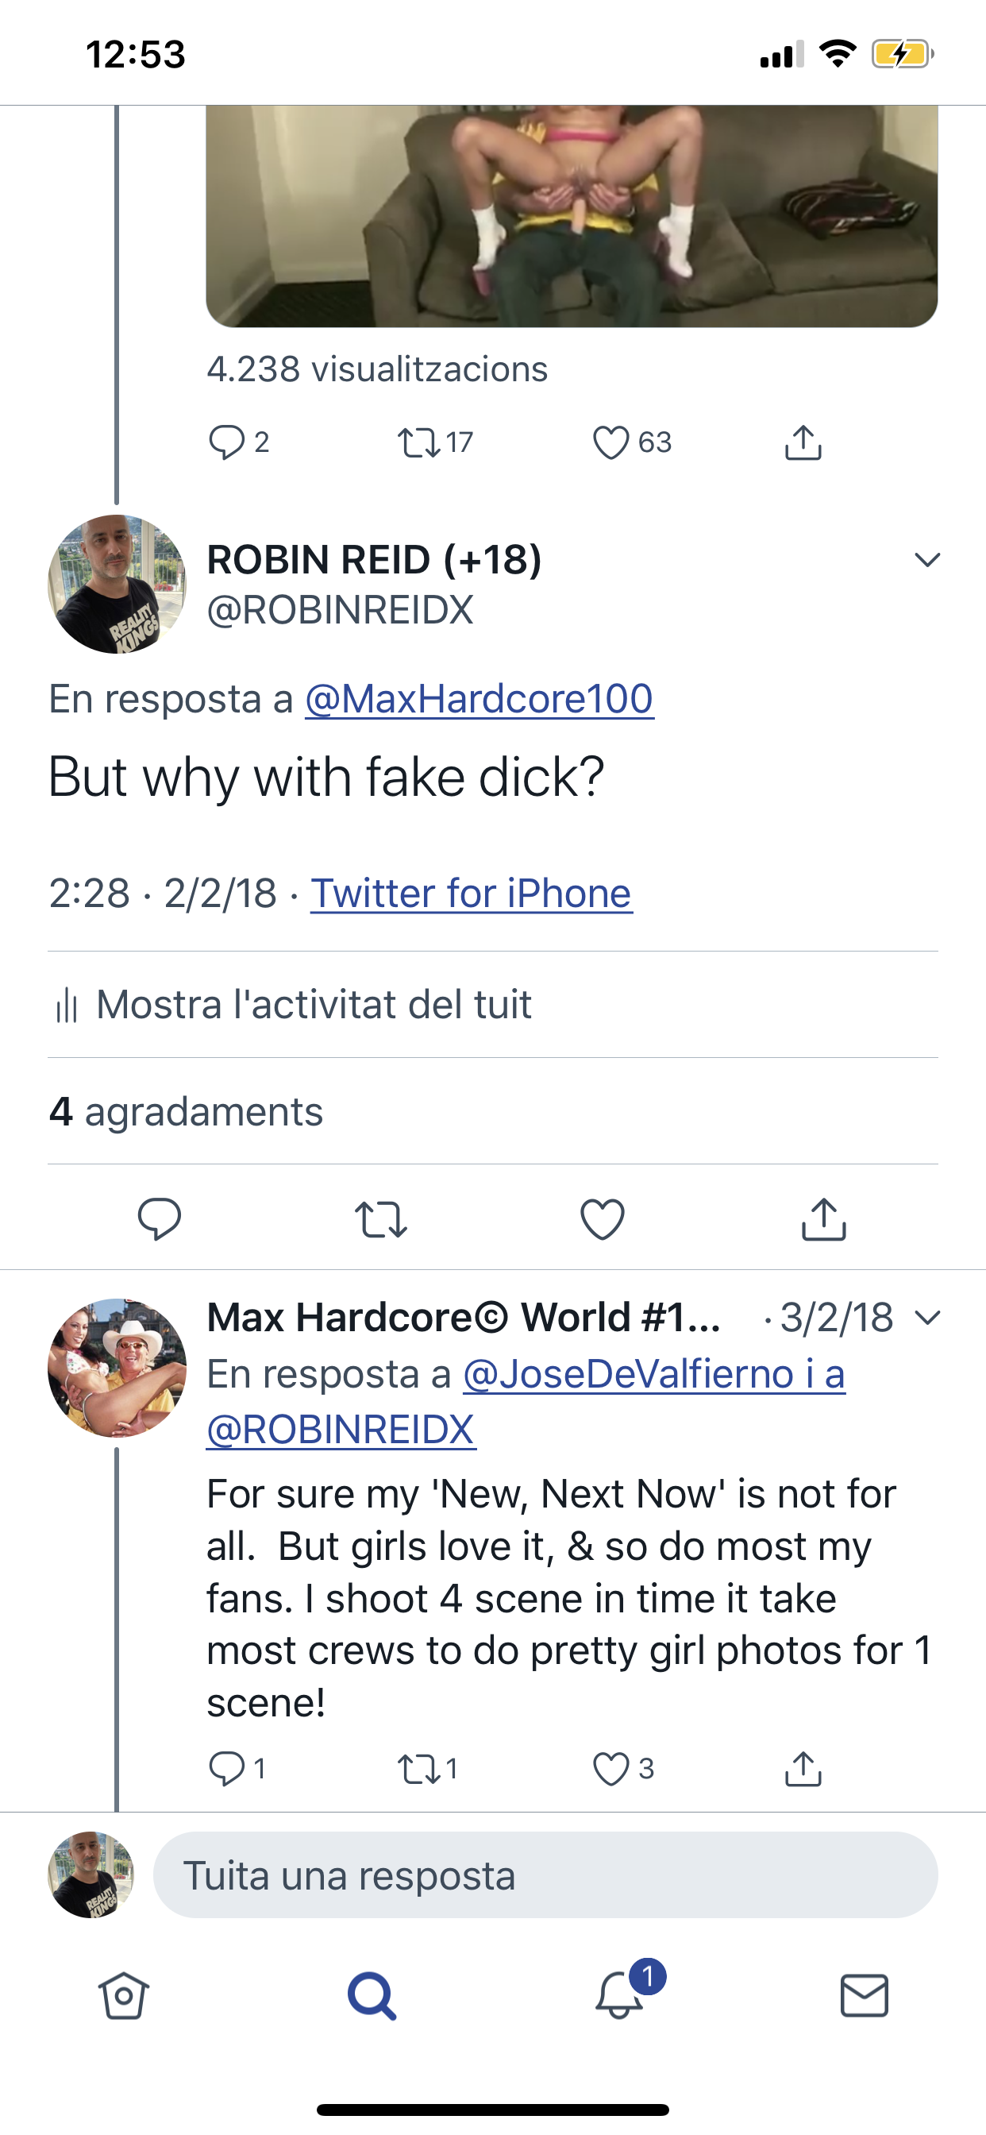Open notifications bell with badge
Screen dimensions: 986x2135
click(x=620, y=1994)
